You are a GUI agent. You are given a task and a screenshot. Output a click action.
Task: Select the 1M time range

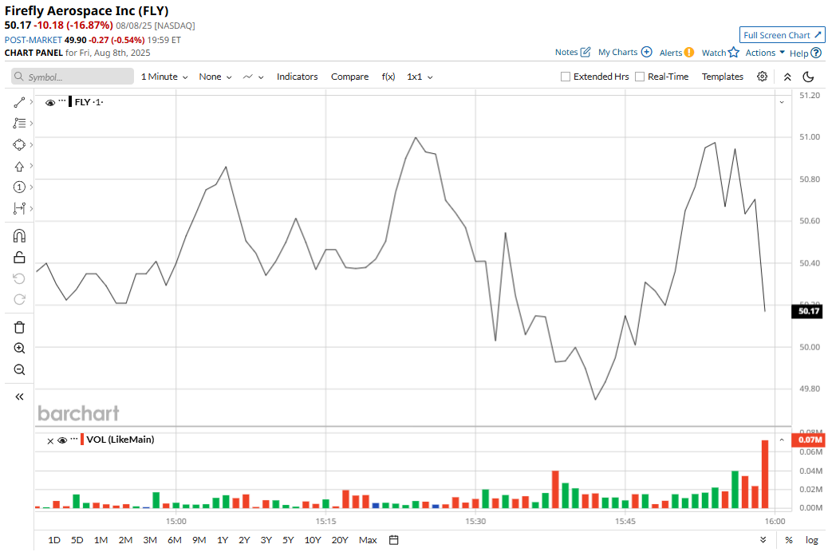101,540
